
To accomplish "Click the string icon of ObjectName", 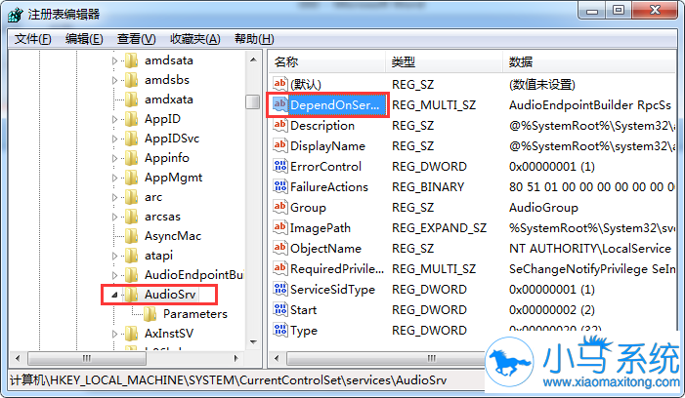I will [x=280, y=248].
